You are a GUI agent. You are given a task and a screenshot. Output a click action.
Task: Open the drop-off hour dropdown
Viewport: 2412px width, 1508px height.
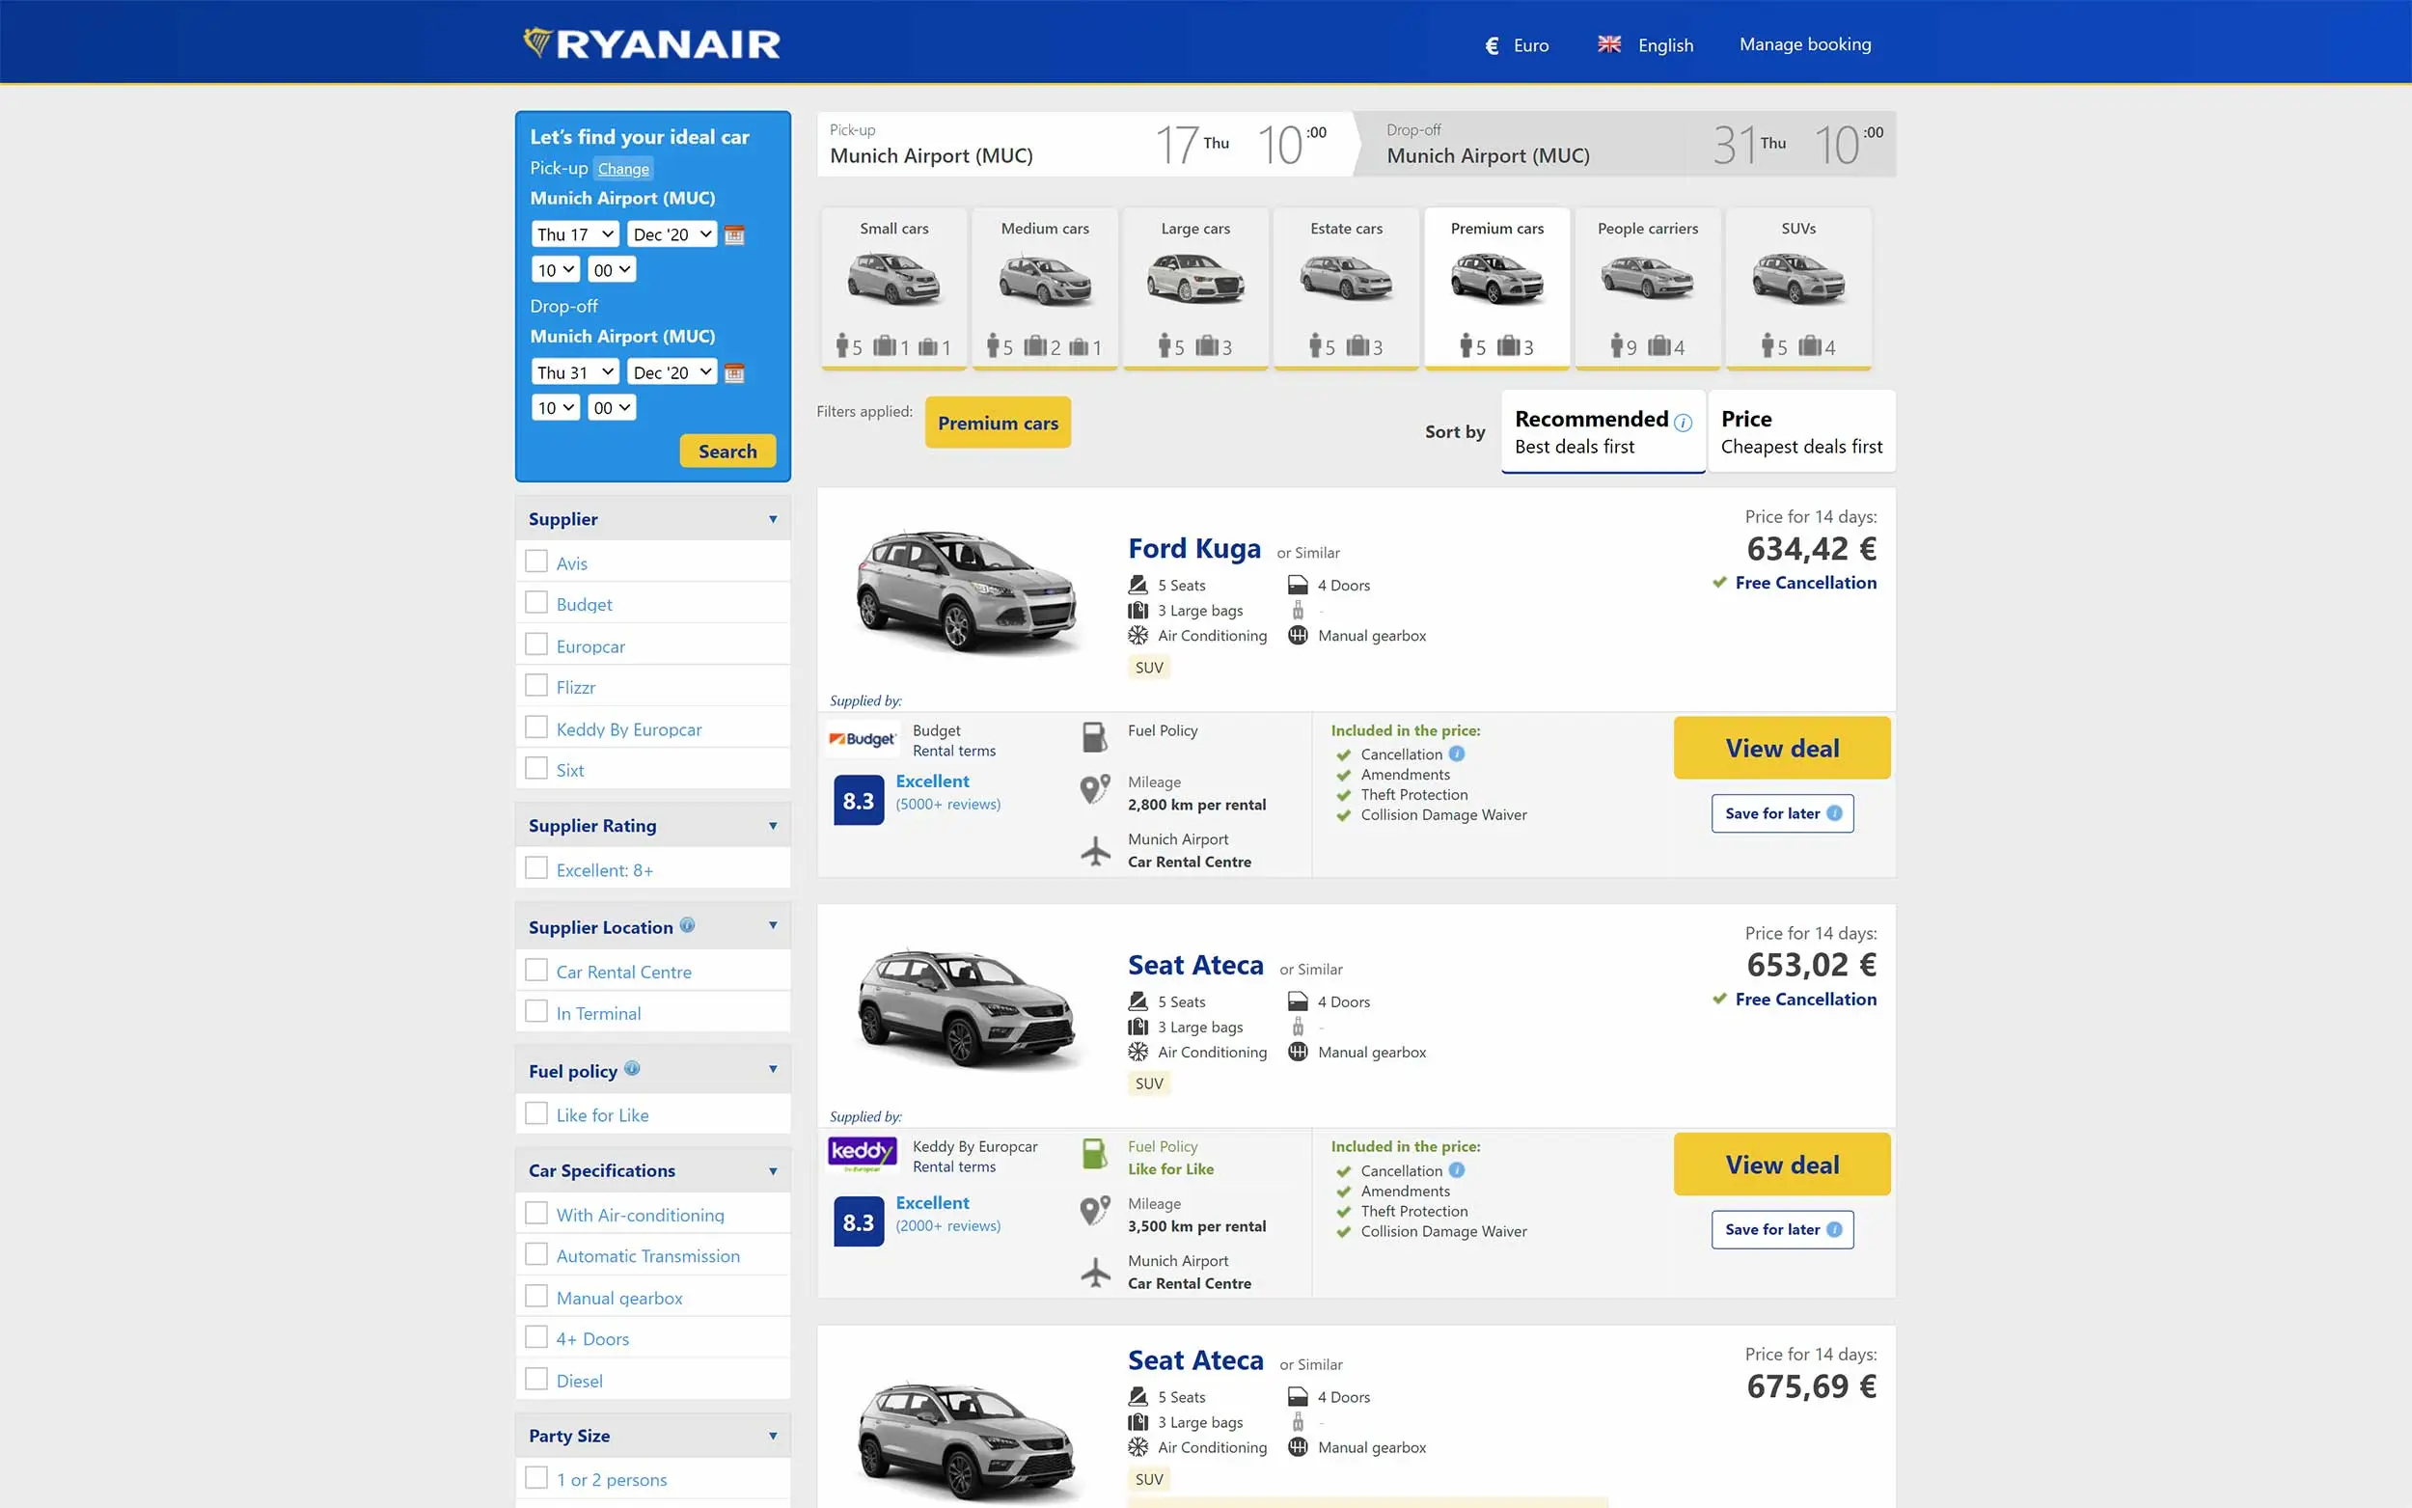556,408
